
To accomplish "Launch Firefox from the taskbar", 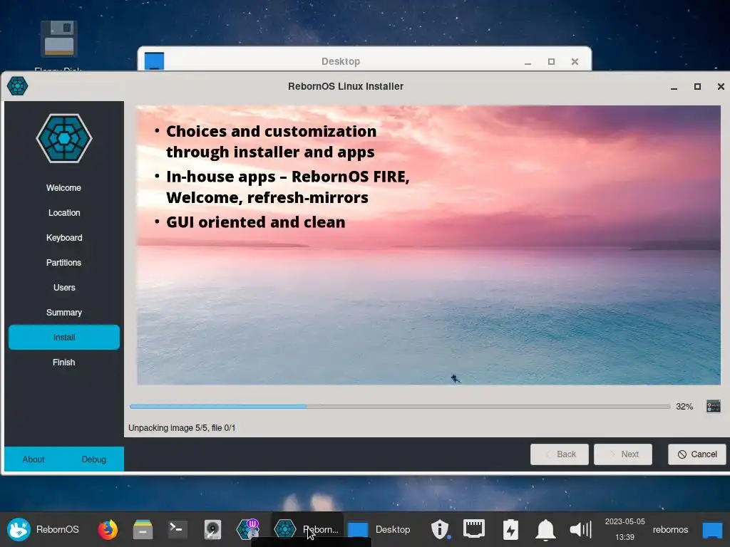I will click(108, 529).
